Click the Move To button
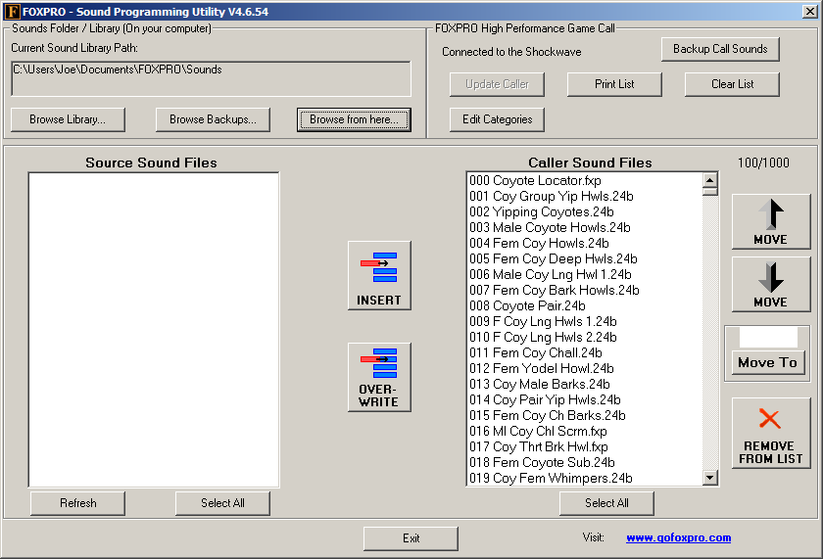823x559 pixels. point(768,362)
